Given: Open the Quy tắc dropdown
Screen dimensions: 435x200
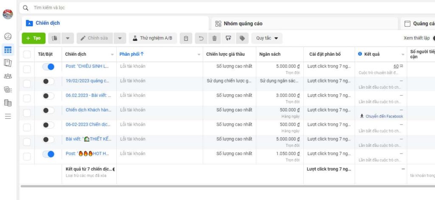Looking at the screenshot, I should point(267,38).
